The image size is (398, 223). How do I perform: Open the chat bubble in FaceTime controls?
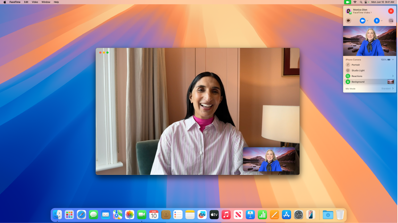pyautogui.click(x=348, y=20)
